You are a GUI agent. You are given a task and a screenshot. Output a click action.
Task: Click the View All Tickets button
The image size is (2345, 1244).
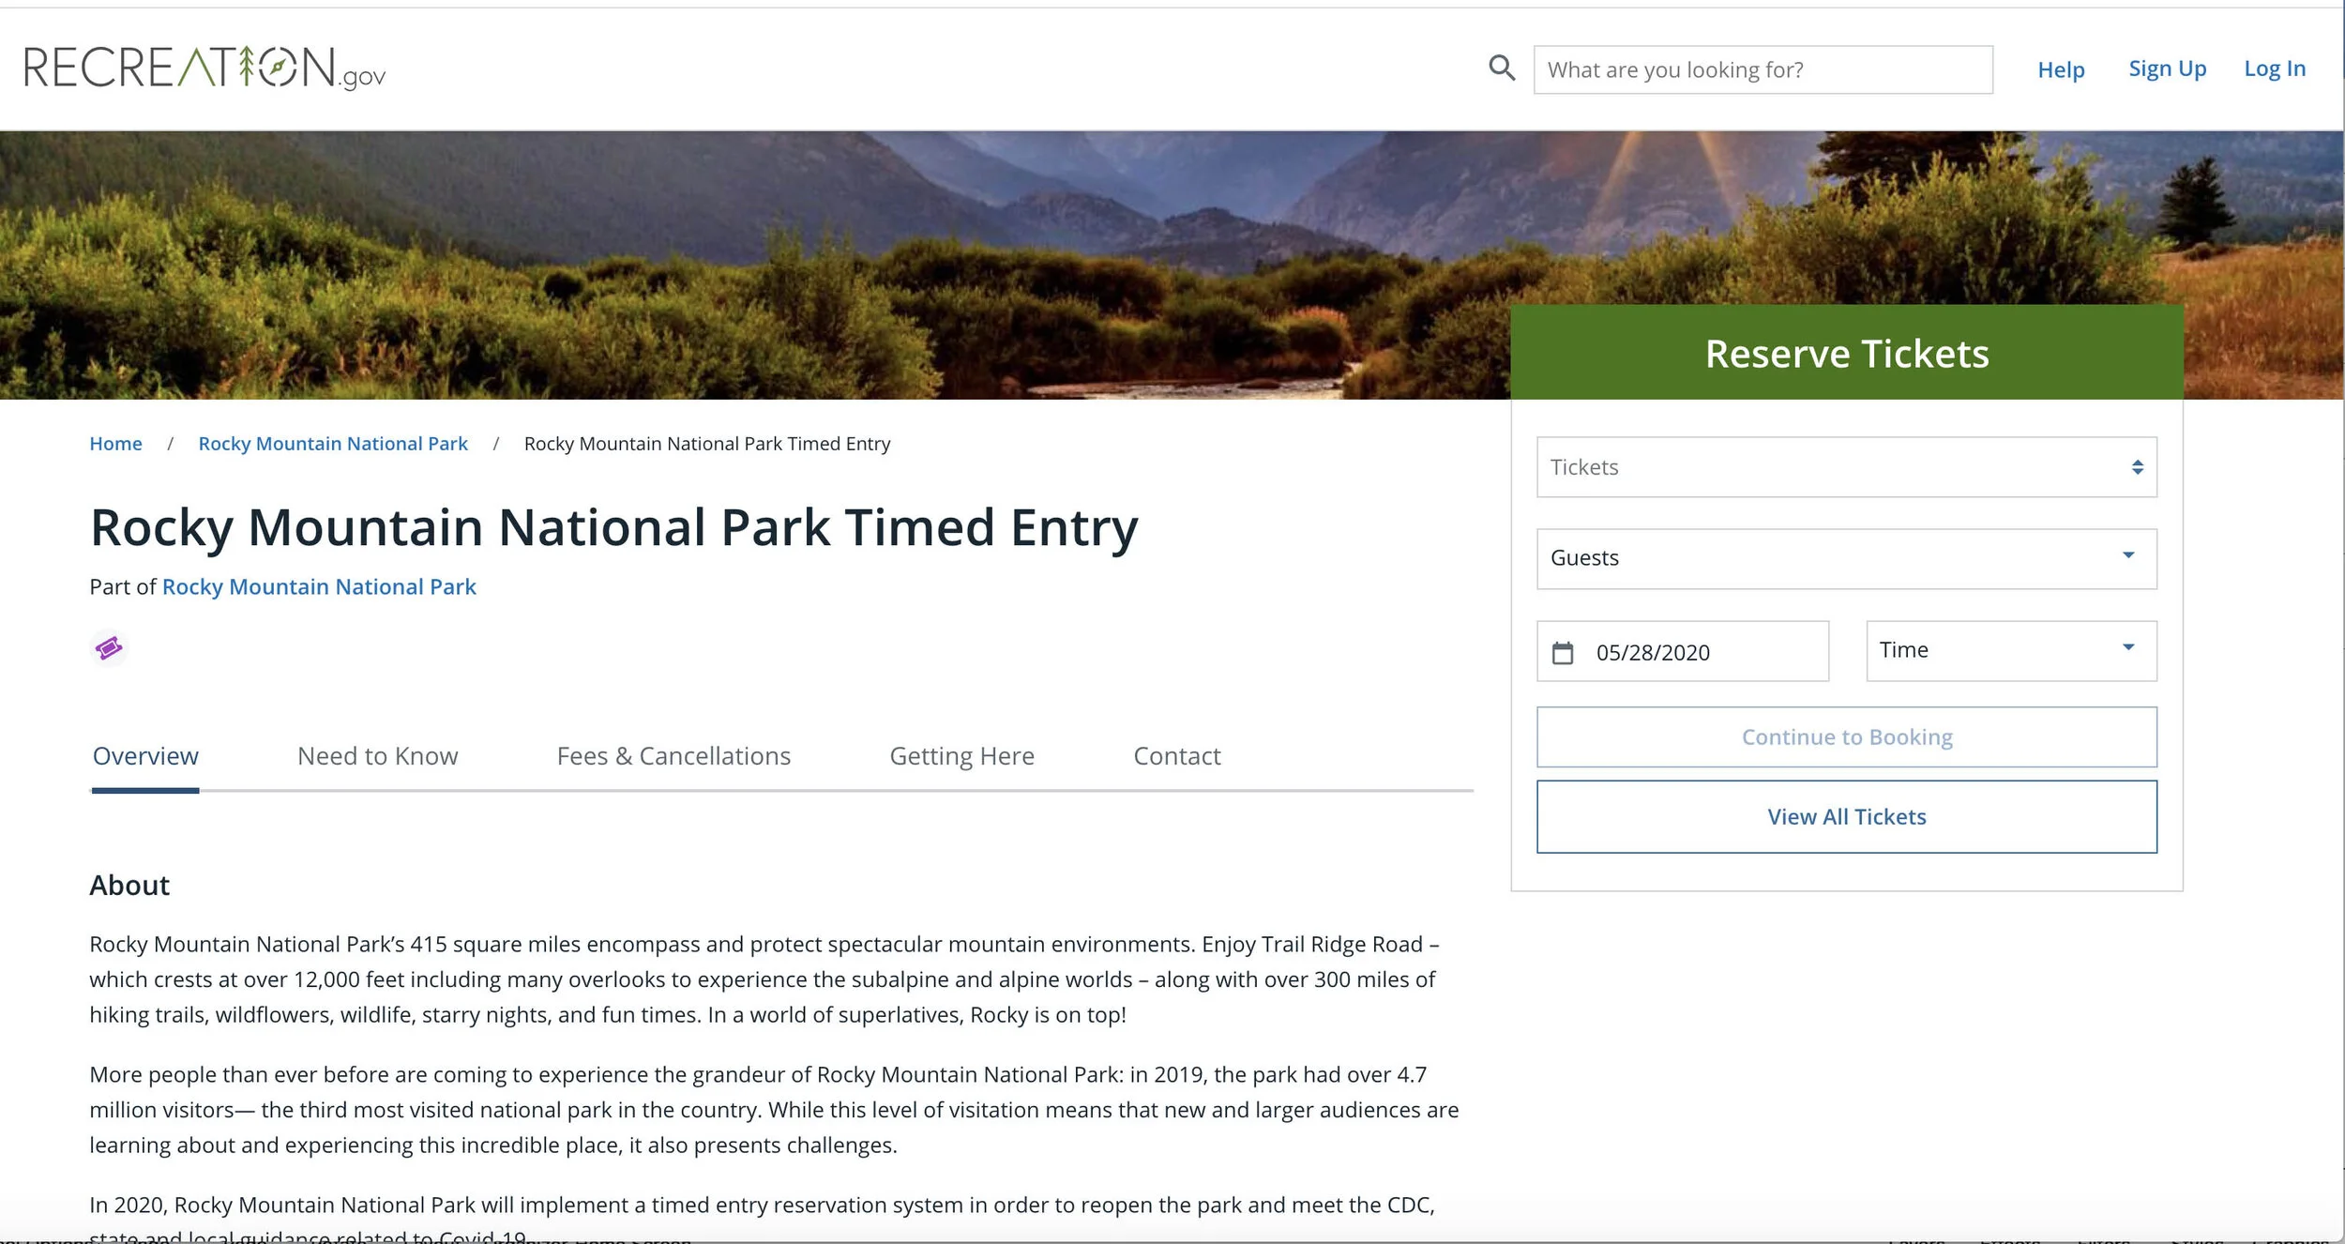click(x=1846, y=816)
